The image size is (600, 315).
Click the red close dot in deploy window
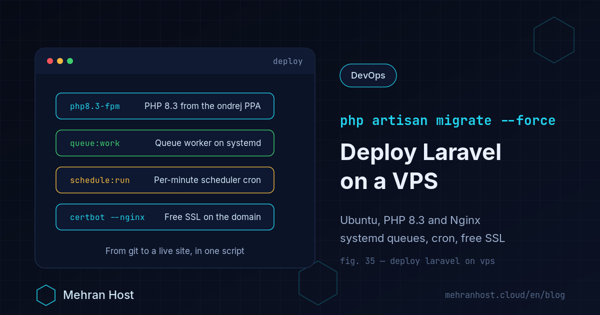tap(50, 61)
